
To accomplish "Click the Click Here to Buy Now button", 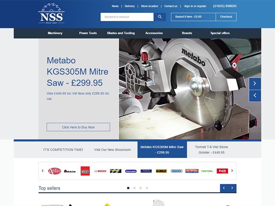I will tap(78, 127).
